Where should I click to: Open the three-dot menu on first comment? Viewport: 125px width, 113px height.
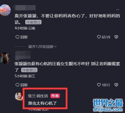pyautogui.click(x=118, y=10)
